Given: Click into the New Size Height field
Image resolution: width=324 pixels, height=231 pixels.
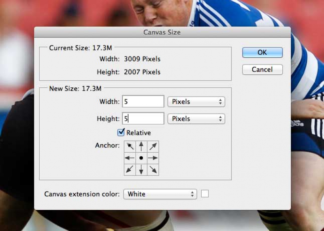Looking at the screenshot, I should (x=143, y=119).
